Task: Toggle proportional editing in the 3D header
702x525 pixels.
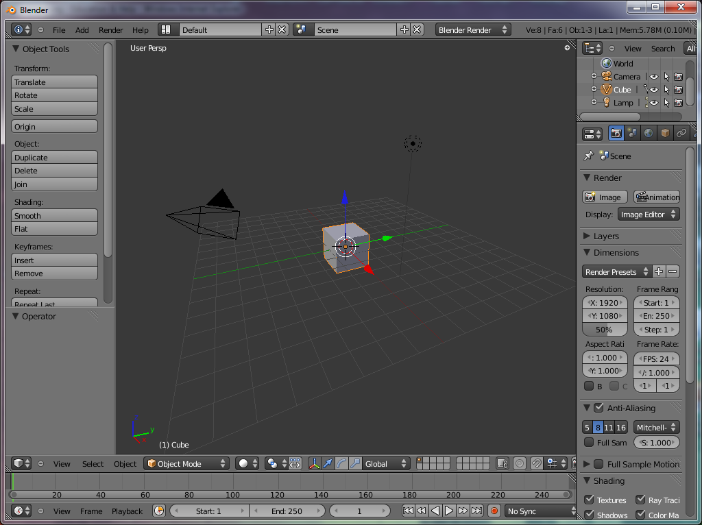Action: pyautogui.click(x=520, y=463)
